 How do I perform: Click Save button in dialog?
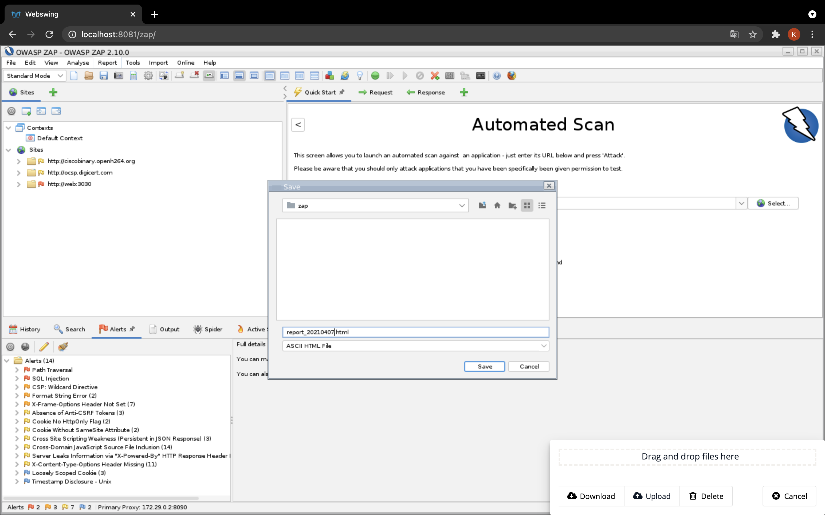[x=484, y=367]
